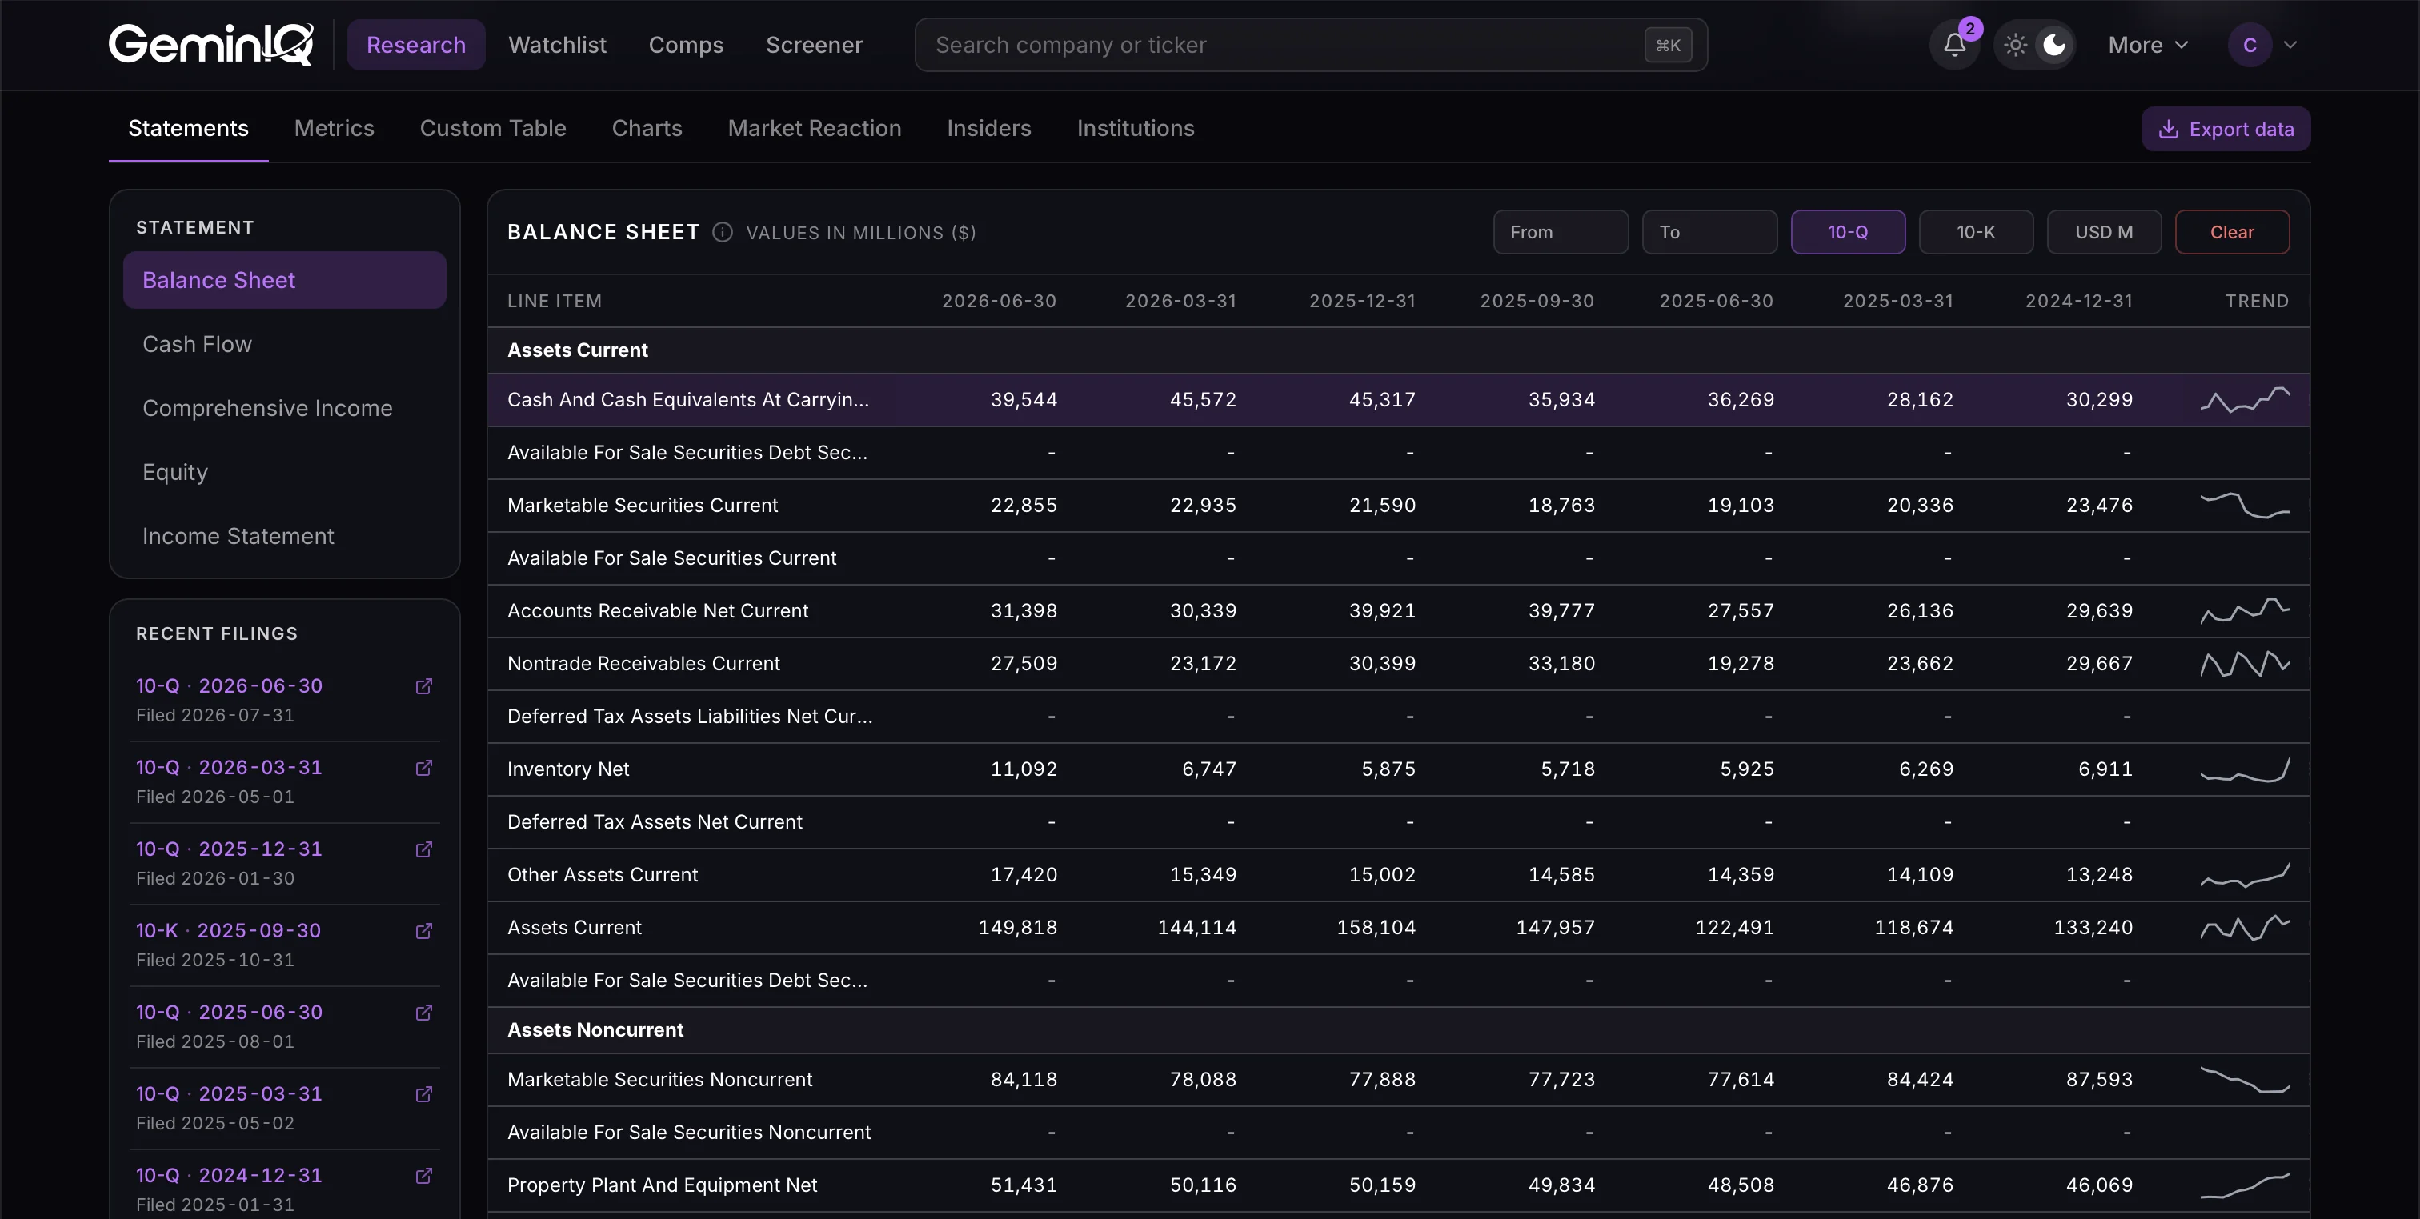This screenshot has height=1219, width=2420.
Task: Open the 10-Q 2025-03-31 filing link
Action: coord(229,1094)
